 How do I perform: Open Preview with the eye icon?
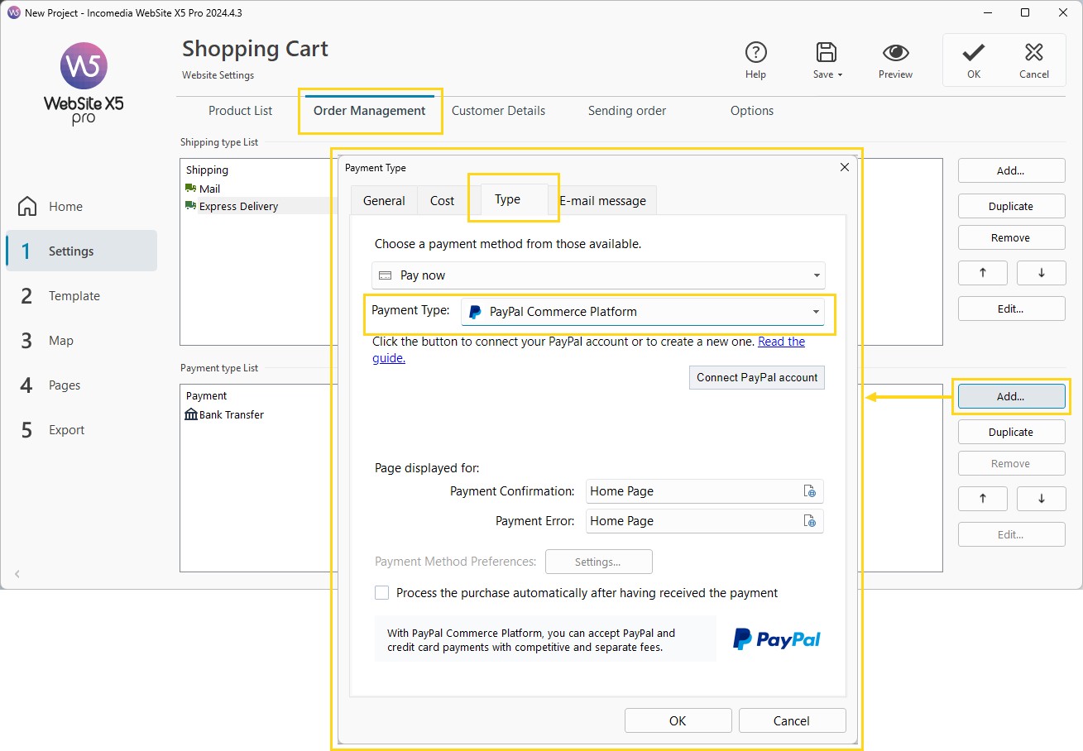click(x=895, y=53)
